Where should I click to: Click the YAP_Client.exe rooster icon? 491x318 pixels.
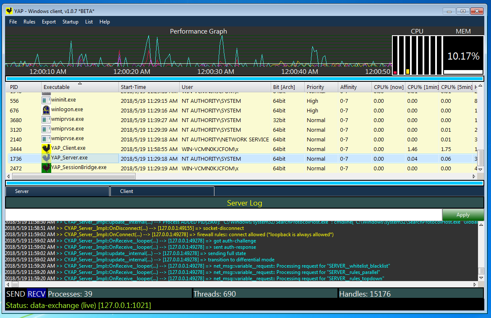[46, 149]
